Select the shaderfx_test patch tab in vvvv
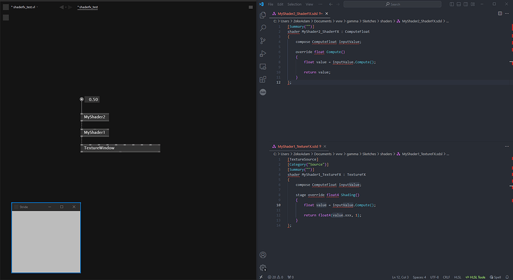This screenshot has height=280, width=513. (x=87, y=7)
